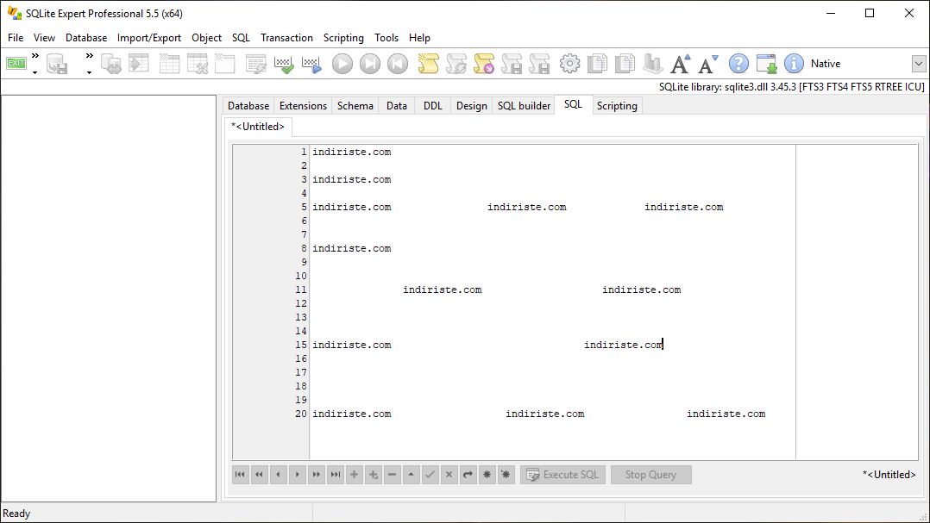Switch to the Design tab

pos(472,105)
